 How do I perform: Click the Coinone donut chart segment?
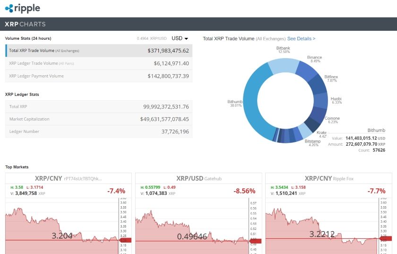point(318,114)
